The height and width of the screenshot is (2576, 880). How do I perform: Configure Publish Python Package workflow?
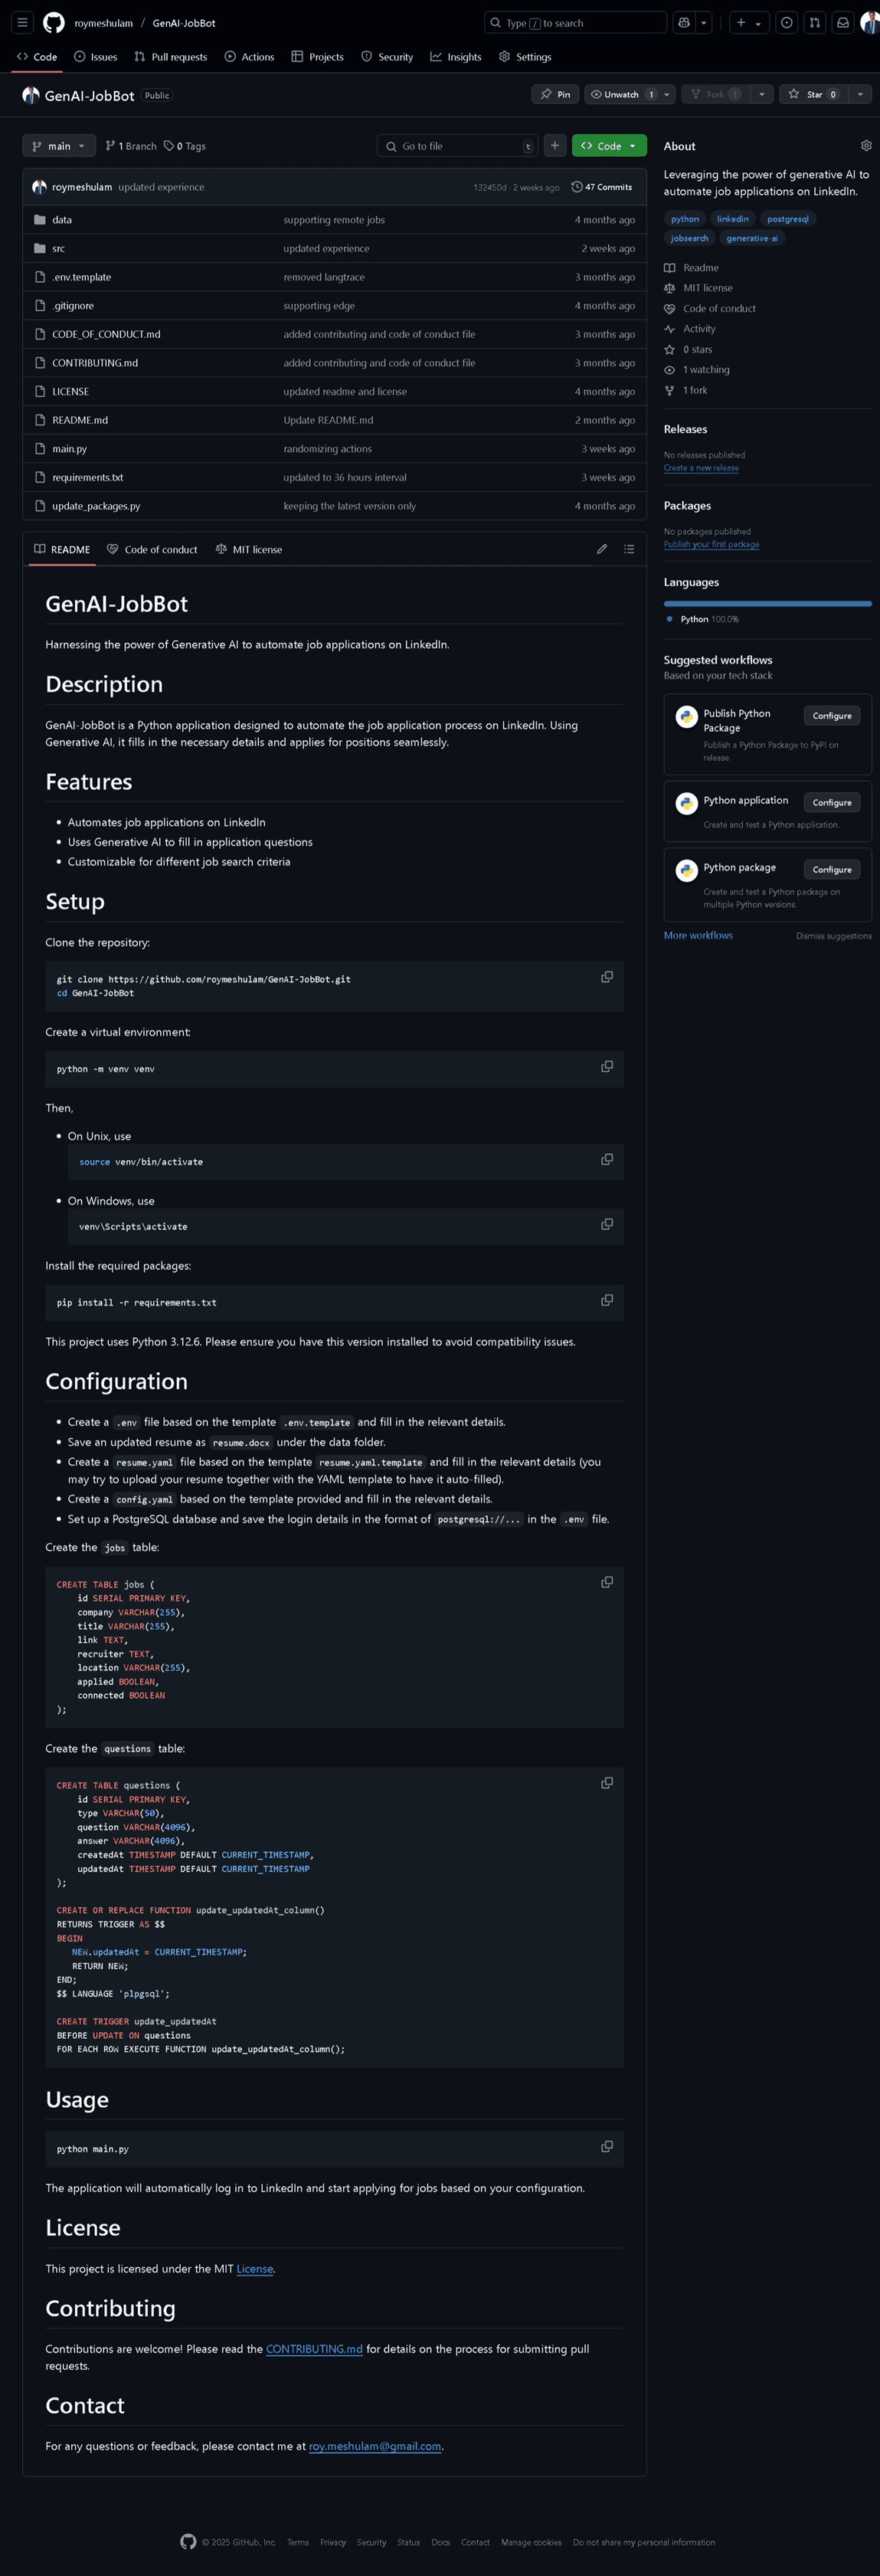click(832, 715)
